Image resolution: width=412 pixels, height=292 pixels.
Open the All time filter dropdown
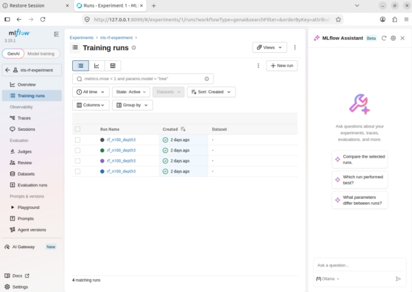click(x=91, y=92)
